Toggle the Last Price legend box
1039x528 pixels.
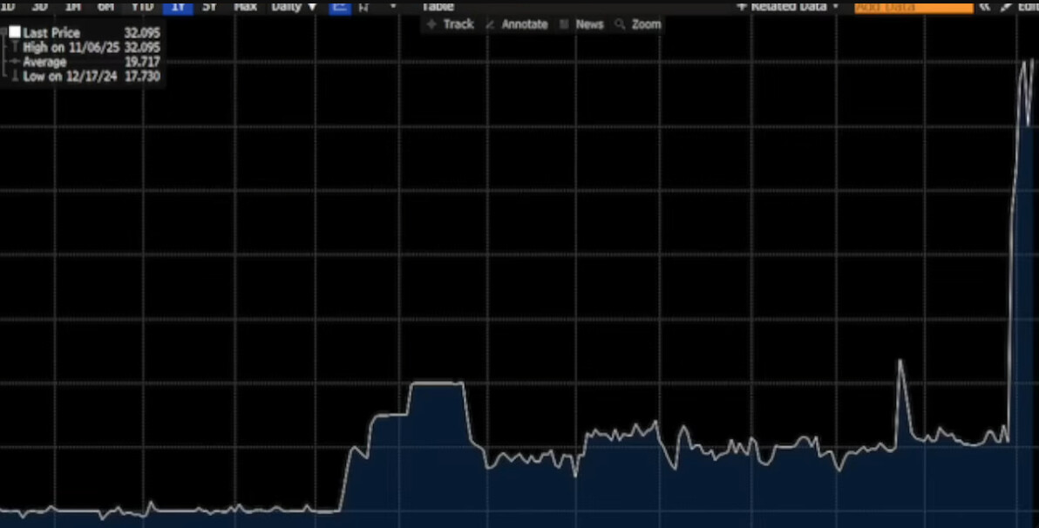14,32
